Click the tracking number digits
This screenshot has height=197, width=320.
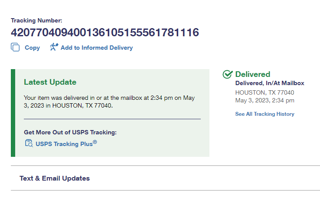(104, 32)
